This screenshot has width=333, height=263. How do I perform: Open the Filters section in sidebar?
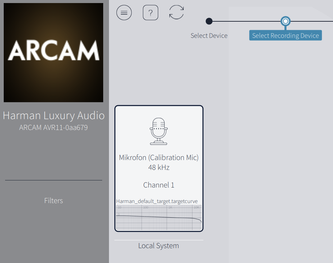coord(54,200)
